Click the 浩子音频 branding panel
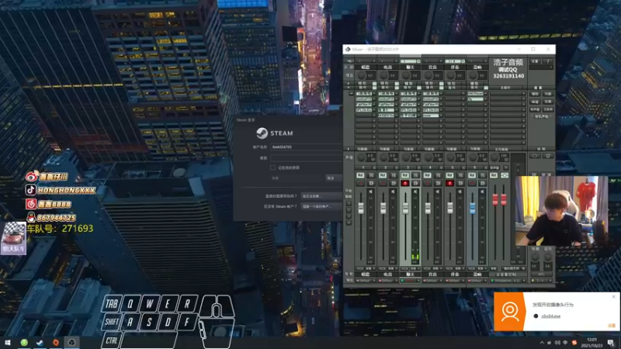The height and width of the screenshot is (349, 621). coord(508,68)
